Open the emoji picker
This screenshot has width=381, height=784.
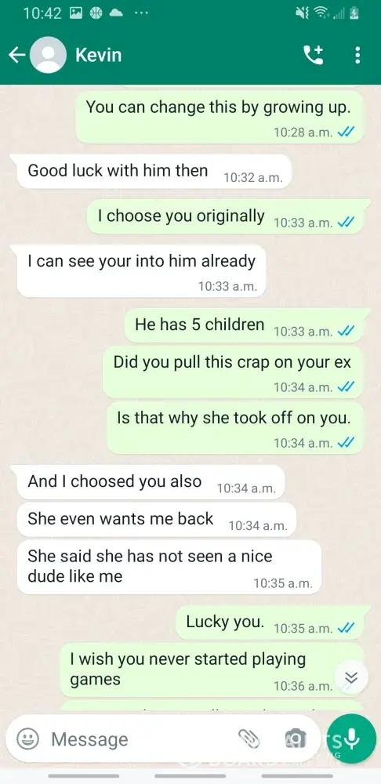(28, 739)
